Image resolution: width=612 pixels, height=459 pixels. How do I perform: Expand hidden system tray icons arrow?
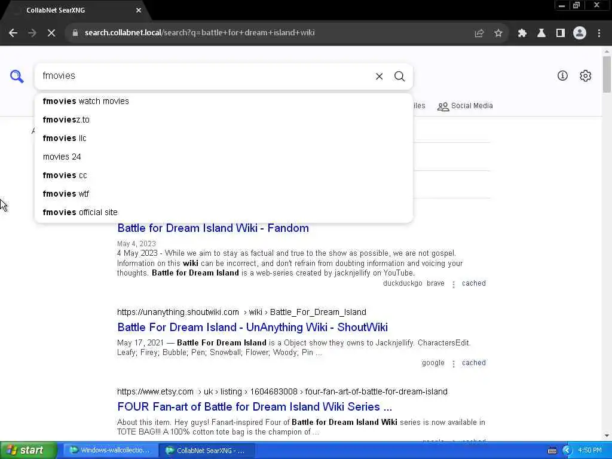[x=567, y=451]
